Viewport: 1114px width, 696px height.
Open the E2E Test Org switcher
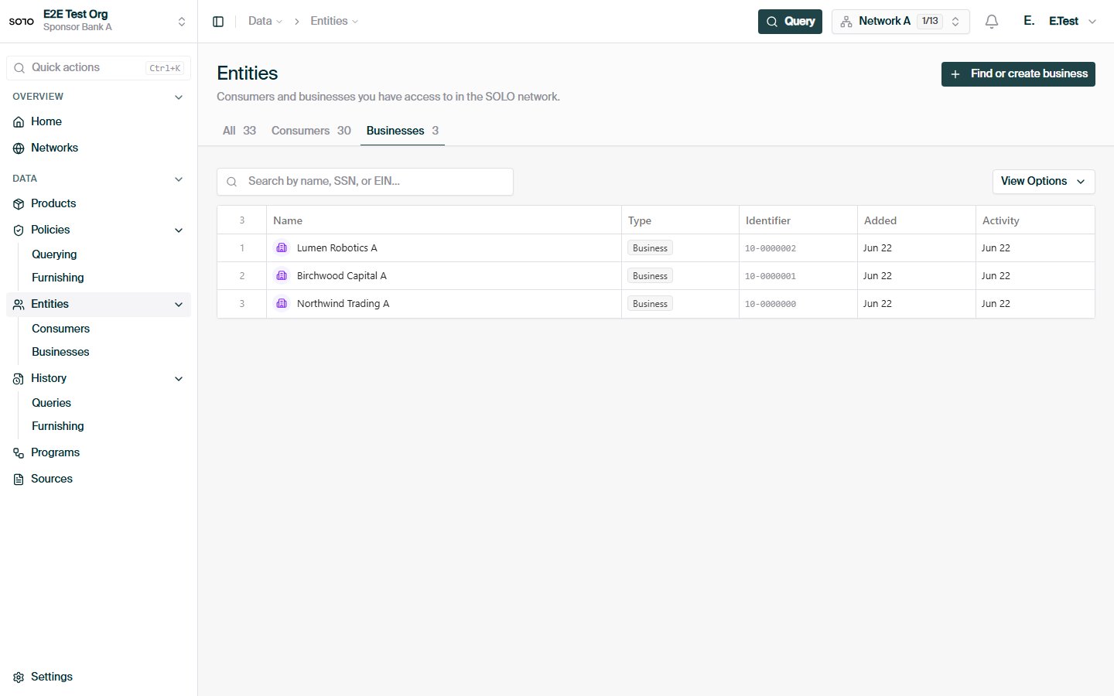pos(98,21)
